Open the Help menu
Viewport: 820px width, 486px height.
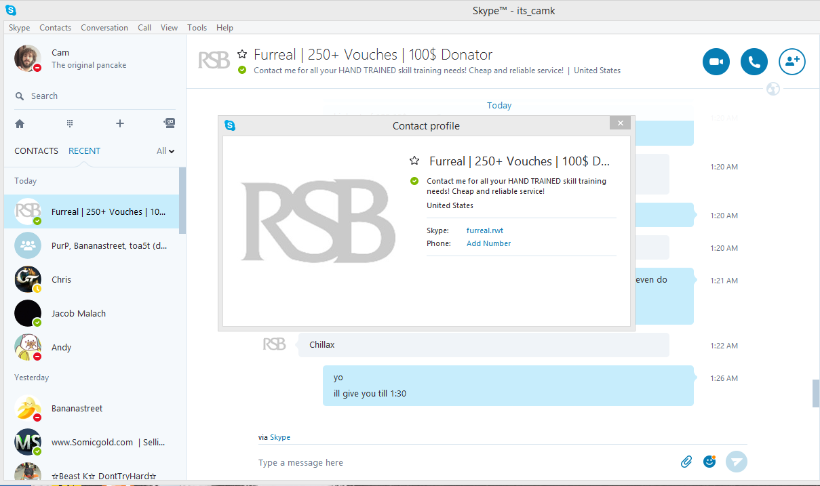click(224, 28)
